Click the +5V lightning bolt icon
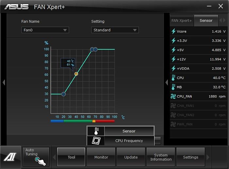 click(173, 50)
